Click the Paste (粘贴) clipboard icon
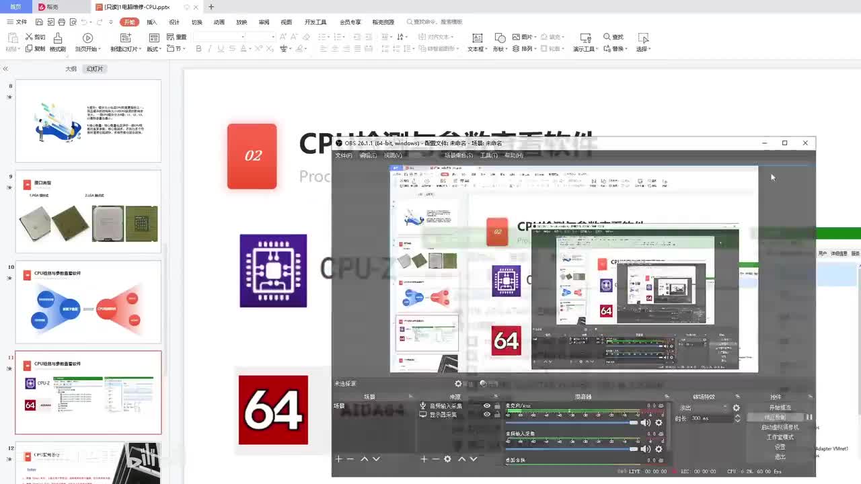Image resolution: width=861 pixels, height=484 pixels. [11, 38]
